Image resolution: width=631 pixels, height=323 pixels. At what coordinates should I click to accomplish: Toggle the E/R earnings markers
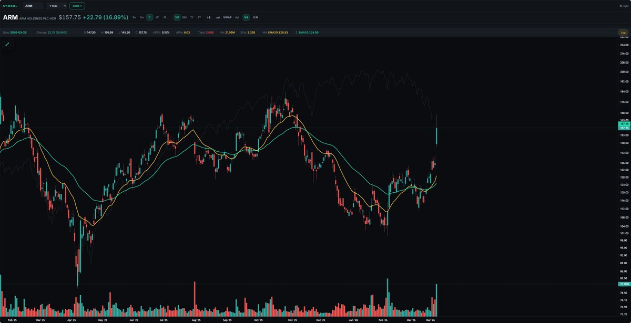(256, 17)
